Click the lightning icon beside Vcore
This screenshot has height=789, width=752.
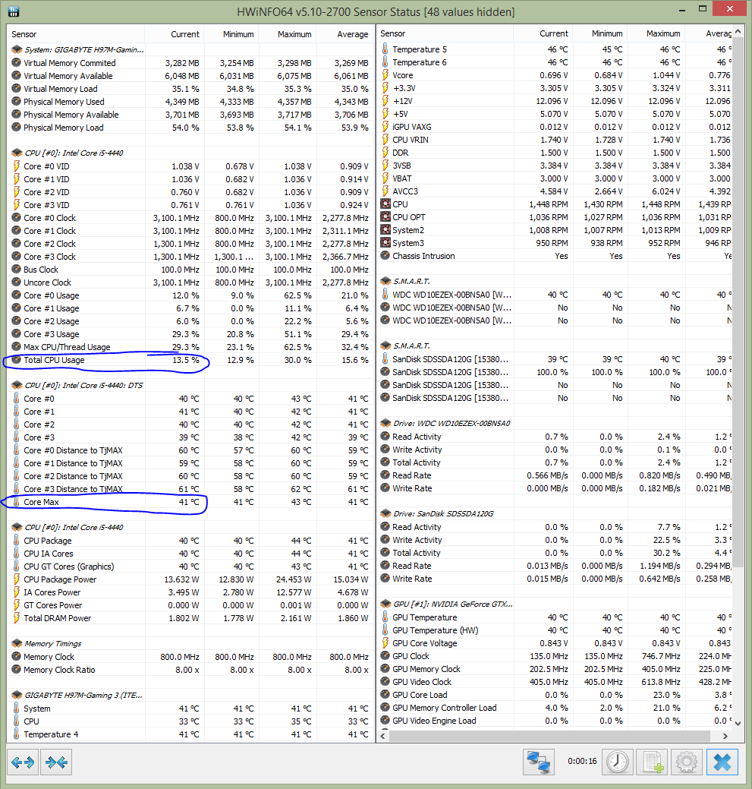click(385, 75)
